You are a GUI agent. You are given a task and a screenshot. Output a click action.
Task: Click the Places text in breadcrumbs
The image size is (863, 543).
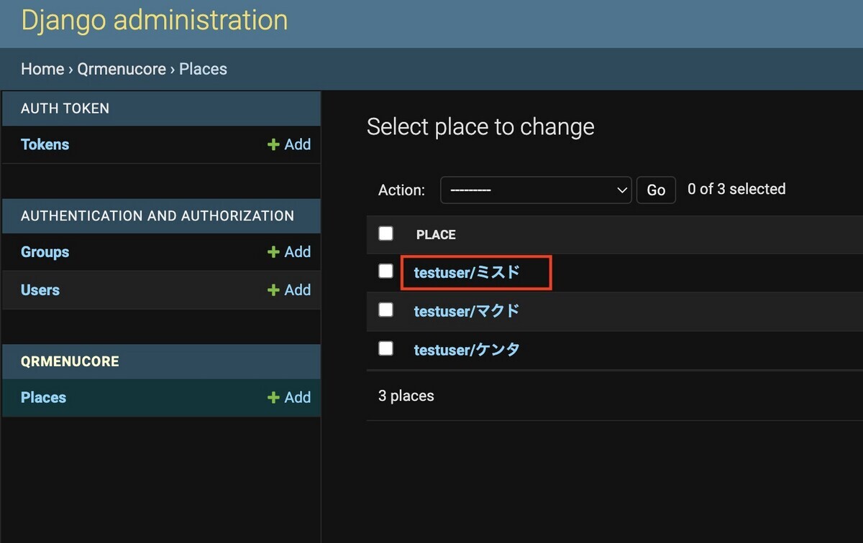(203, 69)
